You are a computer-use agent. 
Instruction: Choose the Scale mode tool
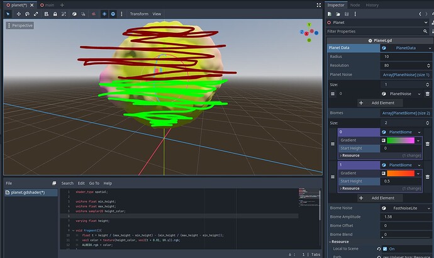point(37,13)
